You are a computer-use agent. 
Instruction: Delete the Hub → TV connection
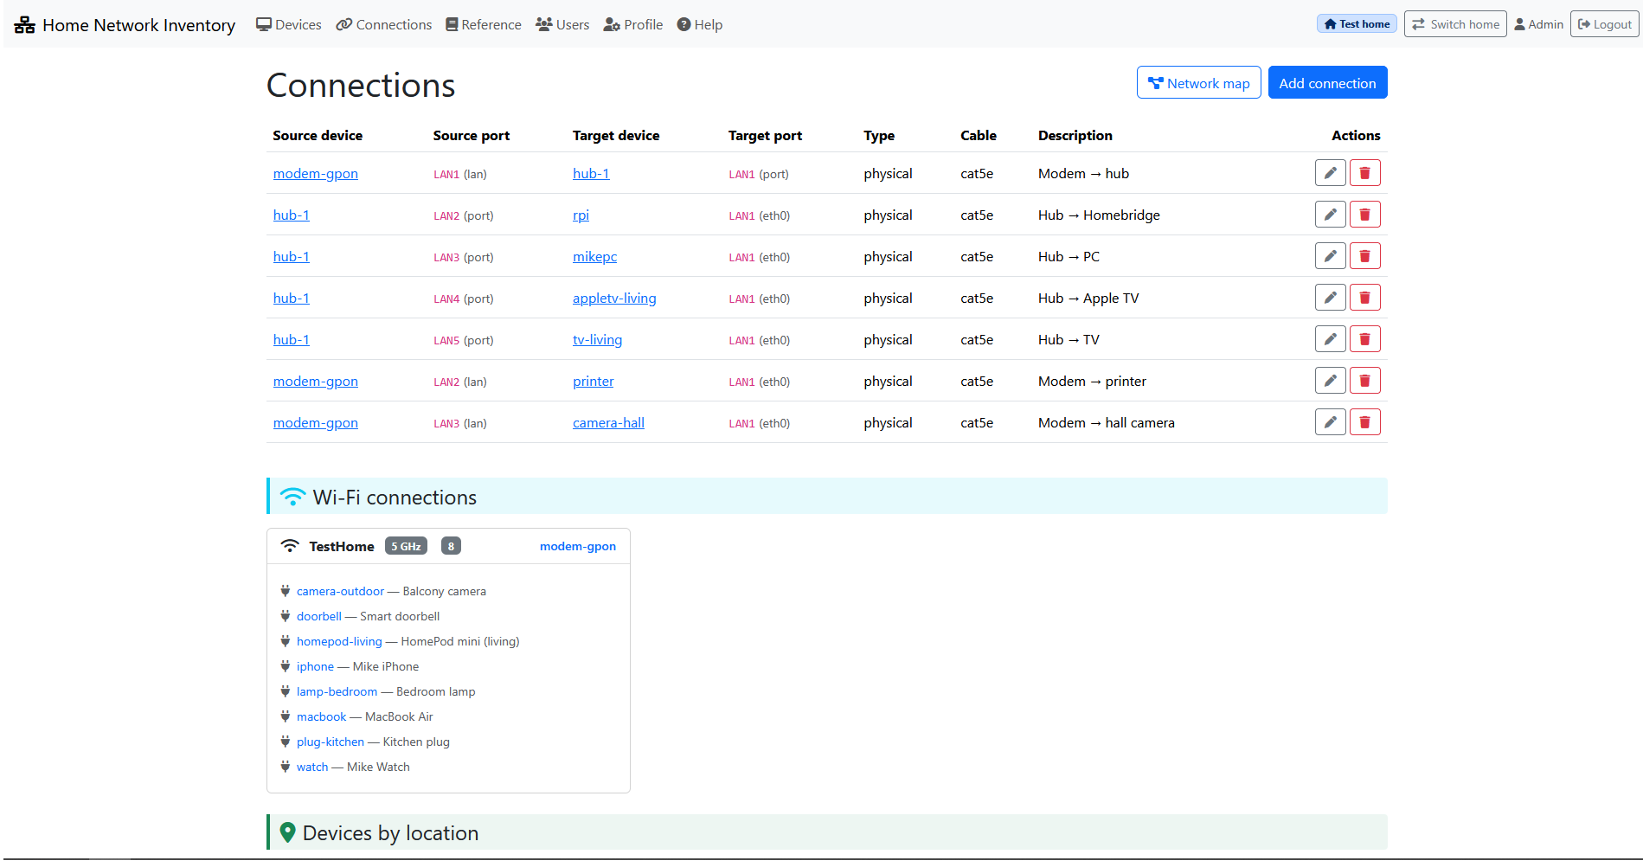click(x=1364, y=339)
